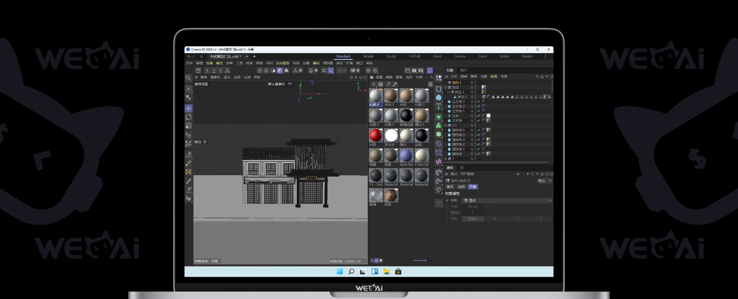Click the 对象 attribute button
This screenshot has width=738, height=299.
pos(473,187)
